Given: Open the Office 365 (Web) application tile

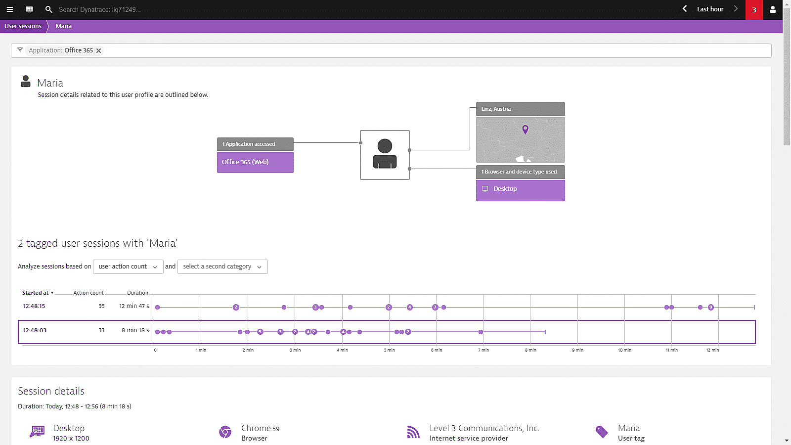Looking at the screenshot, I should (x=255, y=162).
